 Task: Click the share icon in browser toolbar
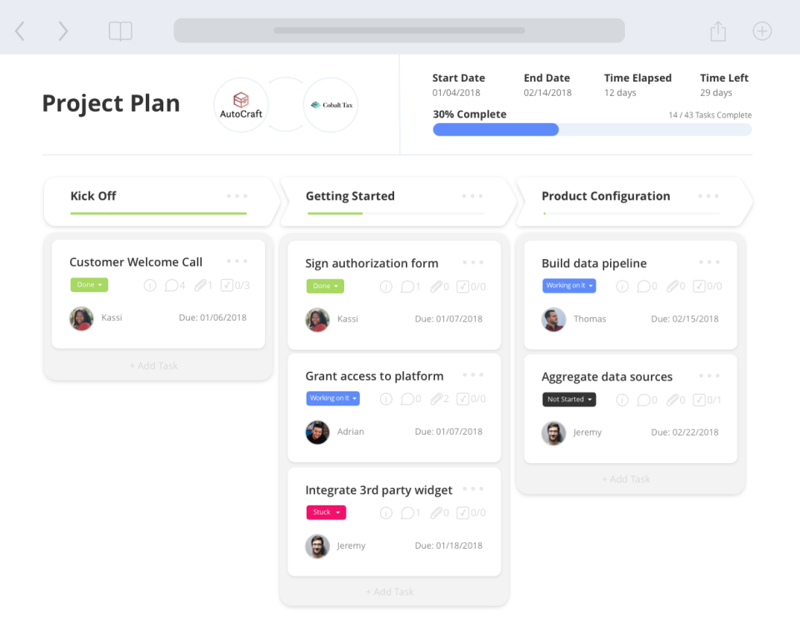[717, 31]
